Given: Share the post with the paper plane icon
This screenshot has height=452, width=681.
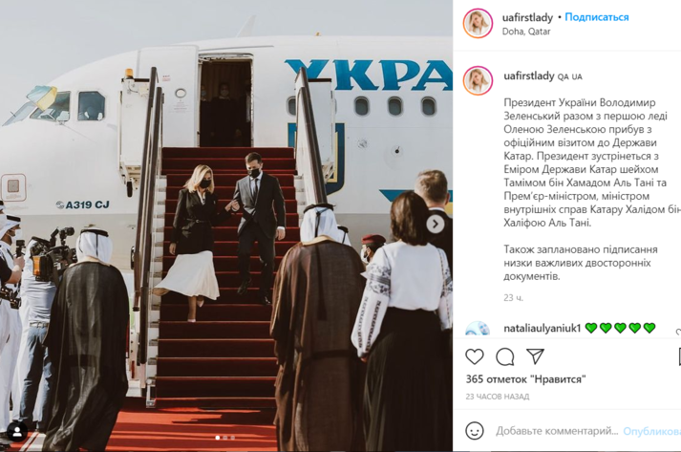Looking at the screenshot, I should [535, 356].
